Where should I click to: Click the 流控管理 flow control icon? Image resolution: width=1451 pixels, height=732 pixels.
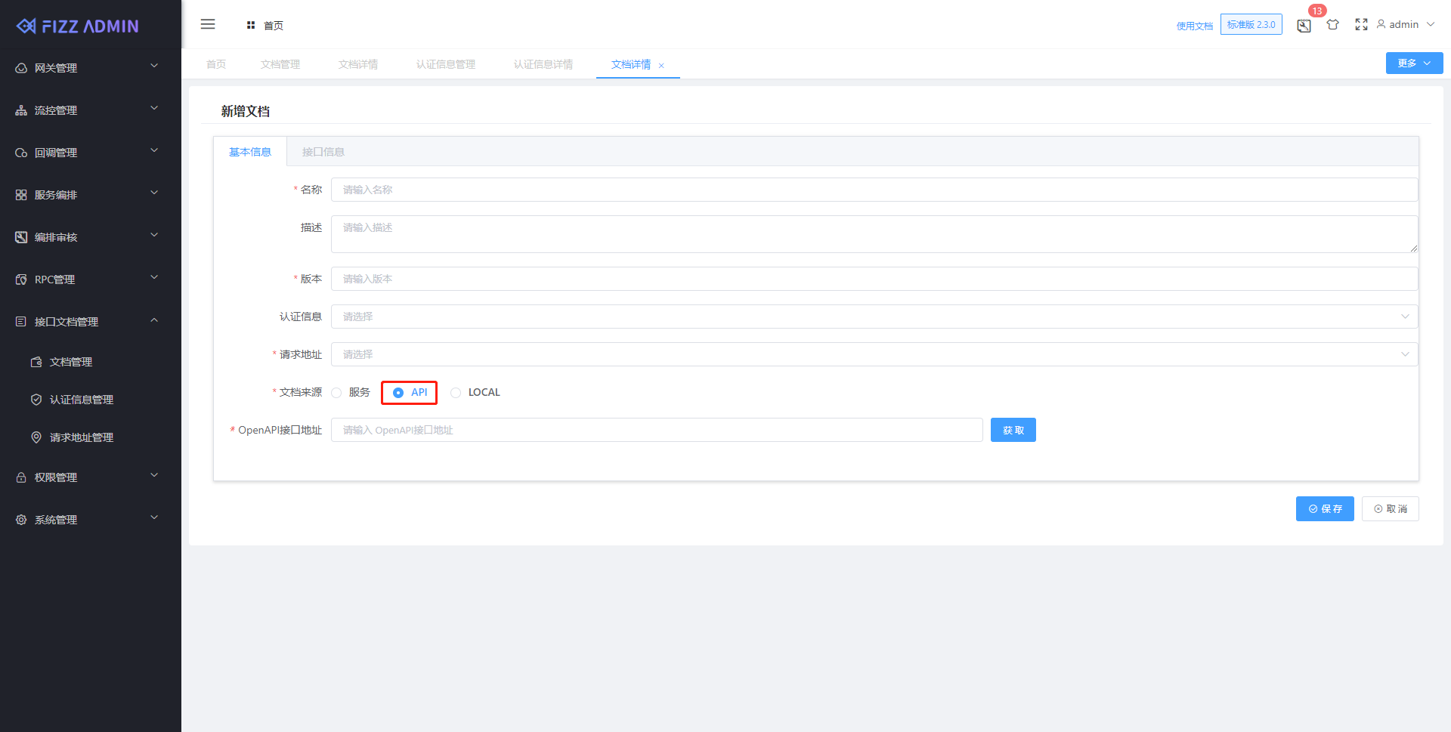[x=20, y=110]
